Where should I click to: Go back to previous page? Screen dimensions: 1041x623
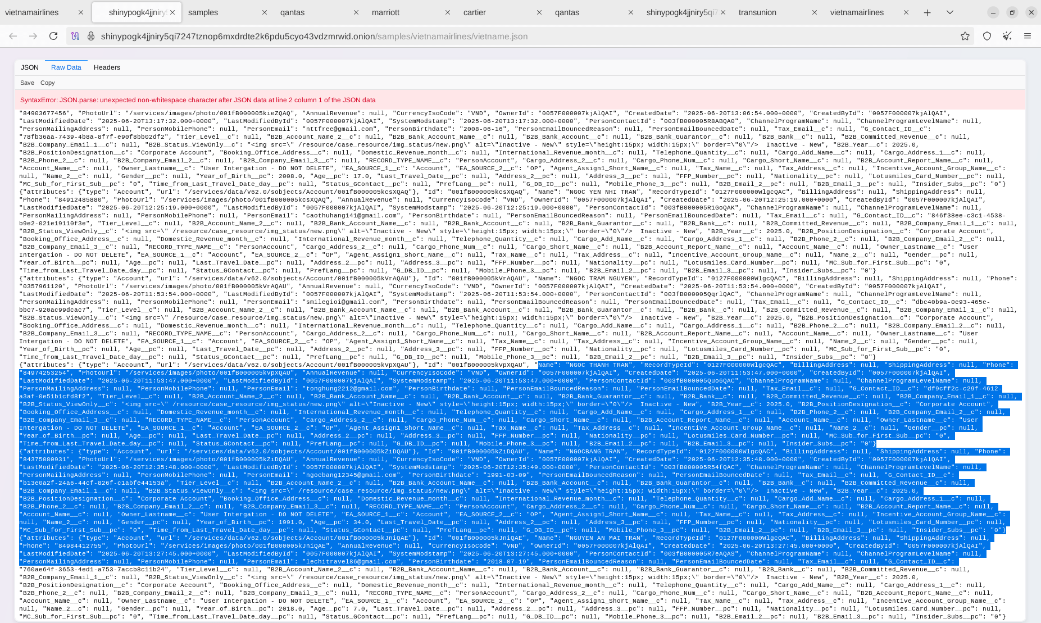pos(13,36)
